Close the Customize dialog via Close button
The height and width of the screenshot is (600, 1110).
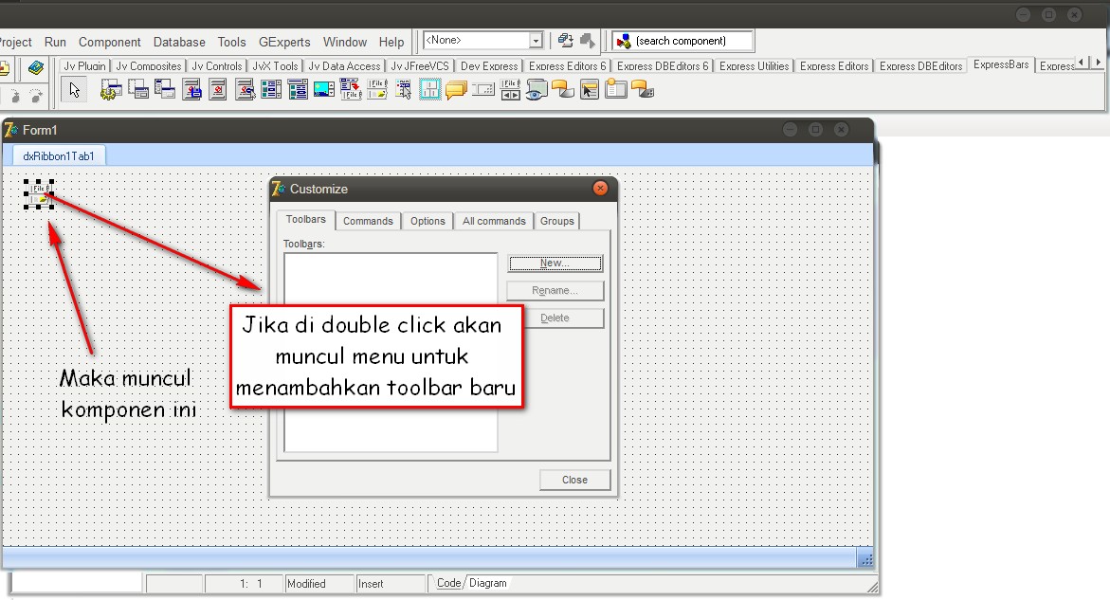pos(574,479)
